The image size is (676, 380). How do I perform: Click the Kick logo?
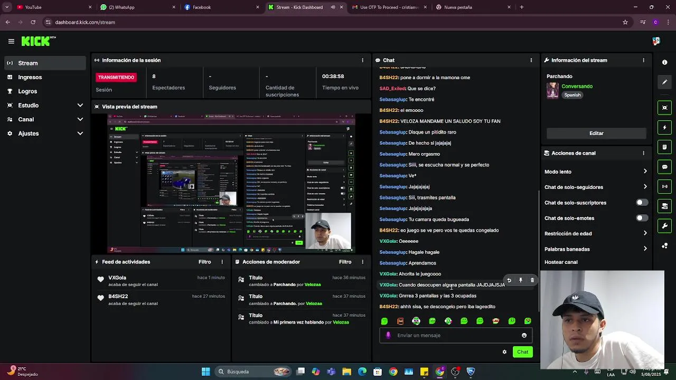coord(38,41)
